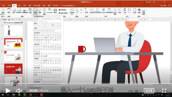Unmute the video player speaker icon

[19, 91]
